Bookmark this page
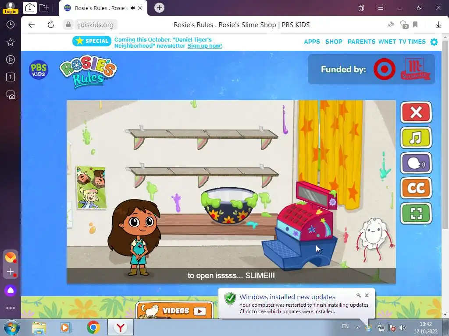 [x=415, y=24]
